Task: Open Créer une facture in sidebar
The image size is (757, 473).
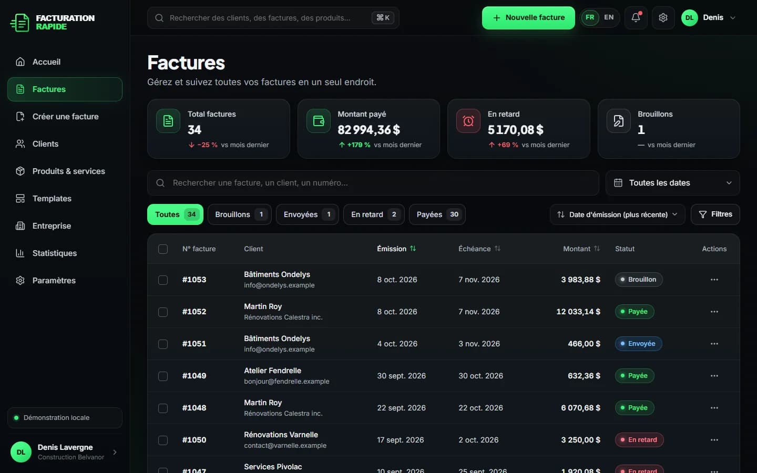Action: 65,117
